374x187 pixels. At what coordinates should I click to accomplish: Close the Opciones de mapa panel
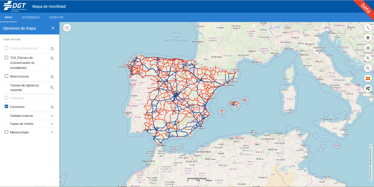(53, 28)
